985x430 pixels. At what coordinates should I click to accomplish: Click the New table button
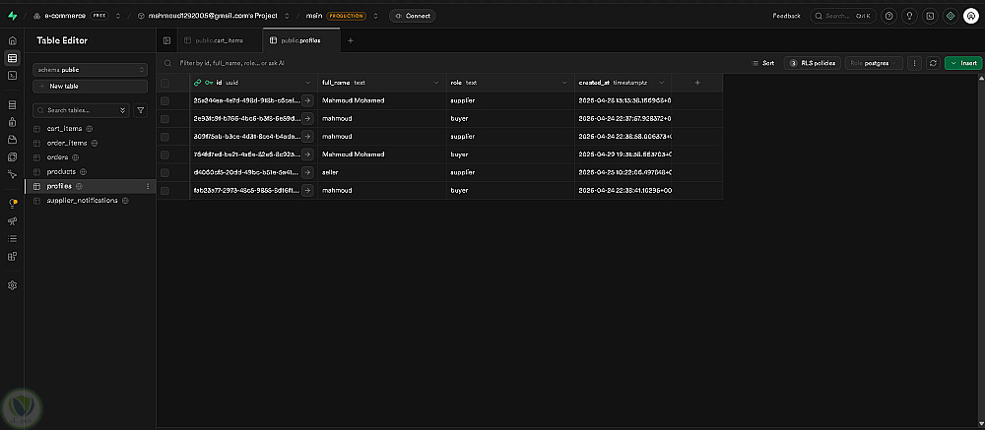(x=90, y=86)
